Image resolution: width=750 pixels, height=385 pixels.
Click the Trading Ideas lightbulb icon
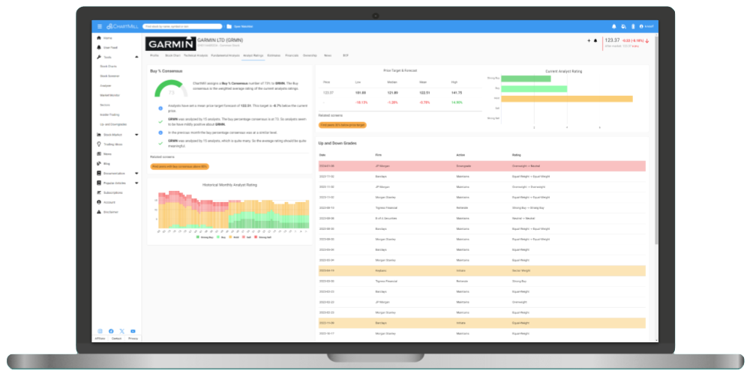(99, 145)
